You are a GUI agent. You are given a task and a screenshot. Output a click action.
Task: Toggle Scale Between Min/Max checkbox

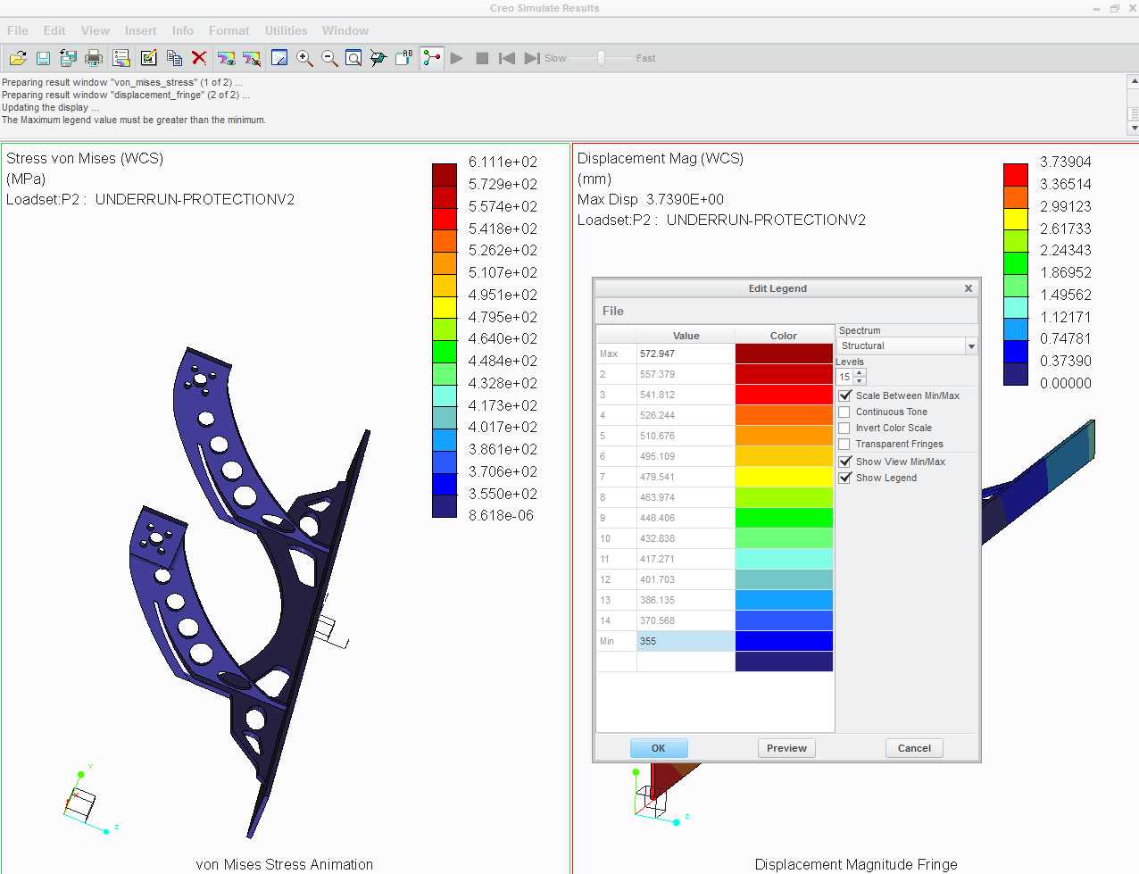point(844,395)
